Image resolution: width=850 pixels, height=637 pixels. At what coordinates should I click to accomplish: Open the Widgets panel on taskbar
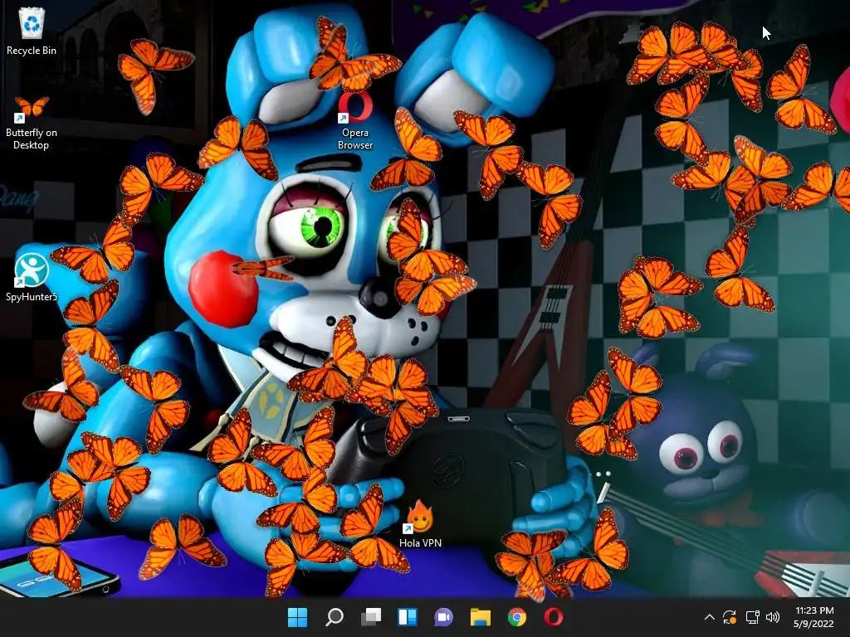[x=407, y=617]
